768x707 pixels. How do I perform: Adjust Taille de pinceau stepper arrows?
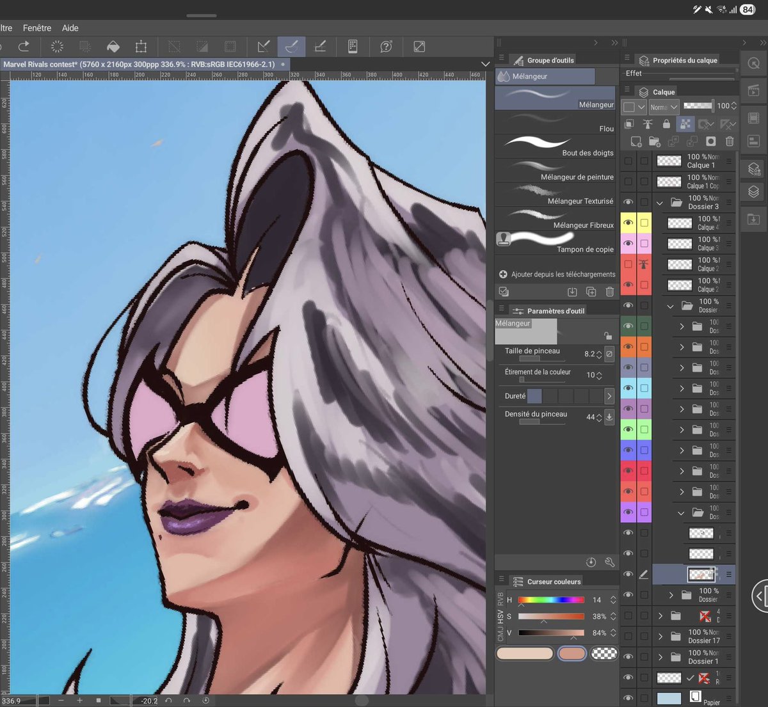(x=599, y=354)
